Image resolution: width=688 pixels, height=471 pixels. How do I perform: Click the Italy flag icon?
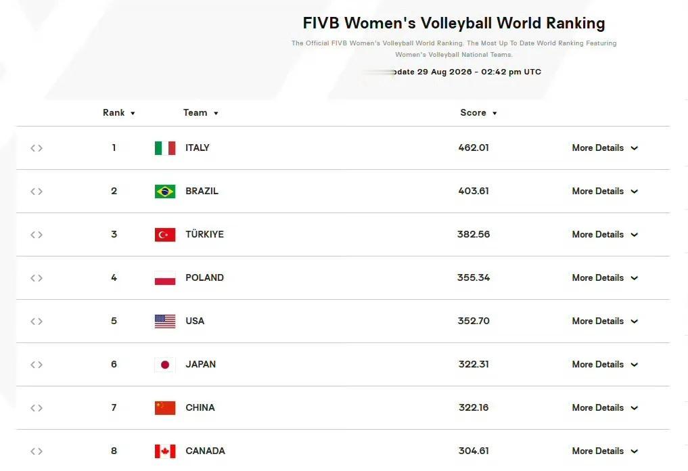tap(165, 148)
